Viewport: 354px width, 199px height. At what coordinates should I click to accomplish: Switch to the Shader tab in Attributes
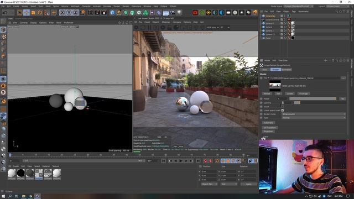click(x=275, y=70)
